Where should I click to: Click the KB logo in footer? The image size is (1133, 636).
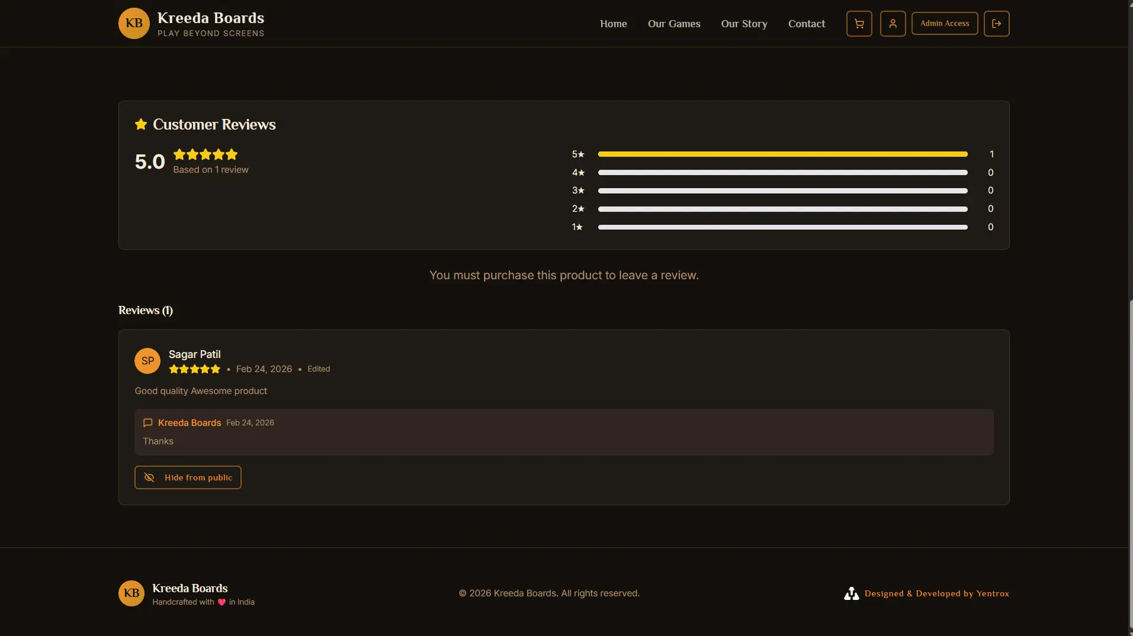(x=131, y=593)
